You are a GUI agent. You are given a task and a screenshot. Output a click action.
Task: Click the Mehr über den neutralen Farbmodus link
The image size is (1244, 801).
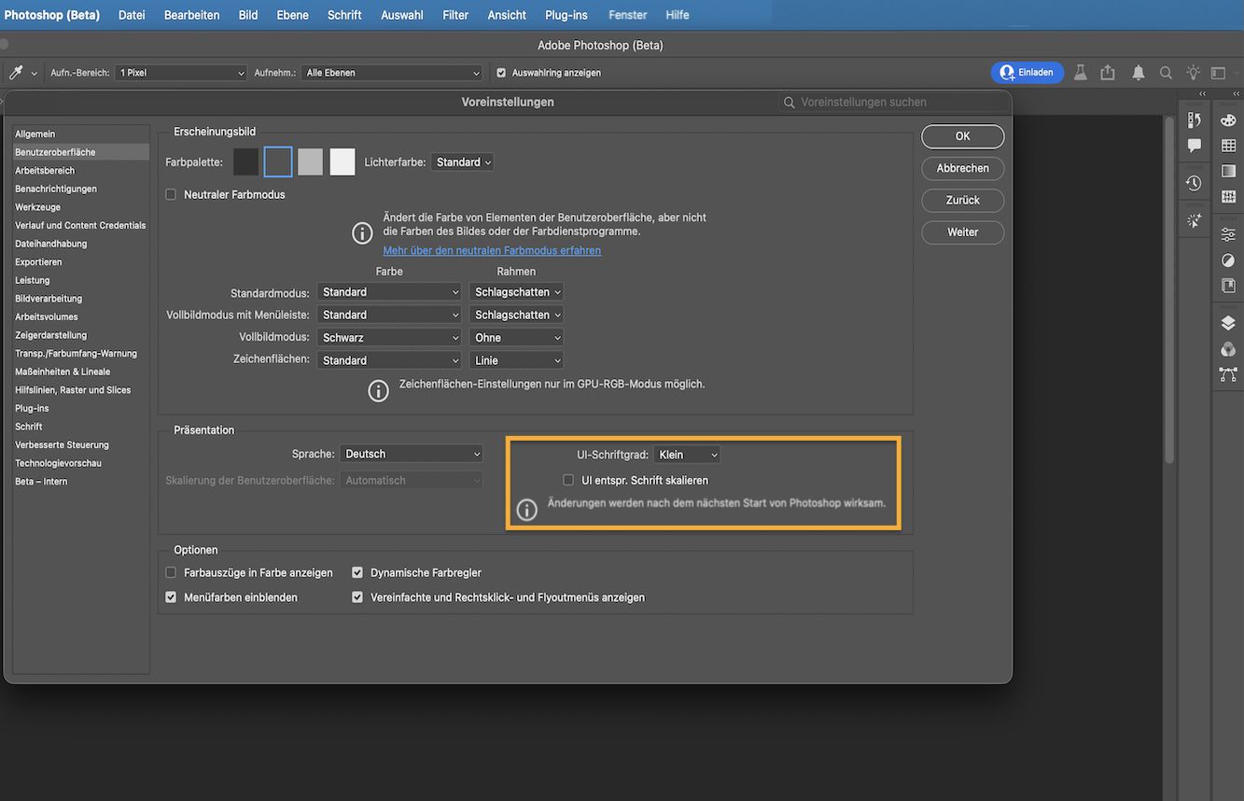click(492, 250)
